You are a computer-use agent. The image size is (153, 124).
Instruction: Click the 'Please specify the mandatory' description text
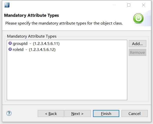coord(64,23)
